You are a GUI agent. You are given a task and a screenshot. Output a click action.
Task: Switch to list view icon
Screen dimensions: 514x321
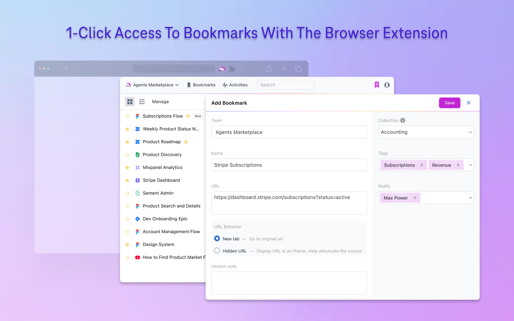pos(142,102)
